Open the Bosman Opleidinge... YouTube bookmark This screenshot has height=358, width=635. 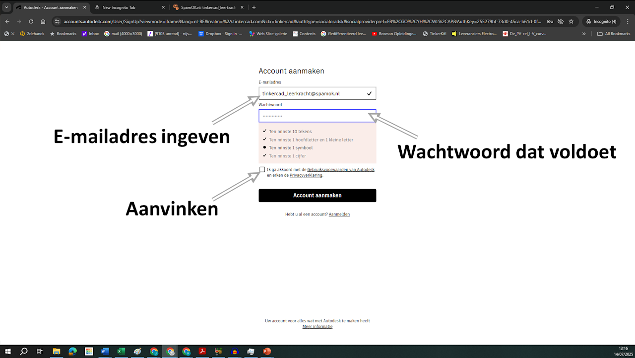pyautogui.click(x=395, y=34)
